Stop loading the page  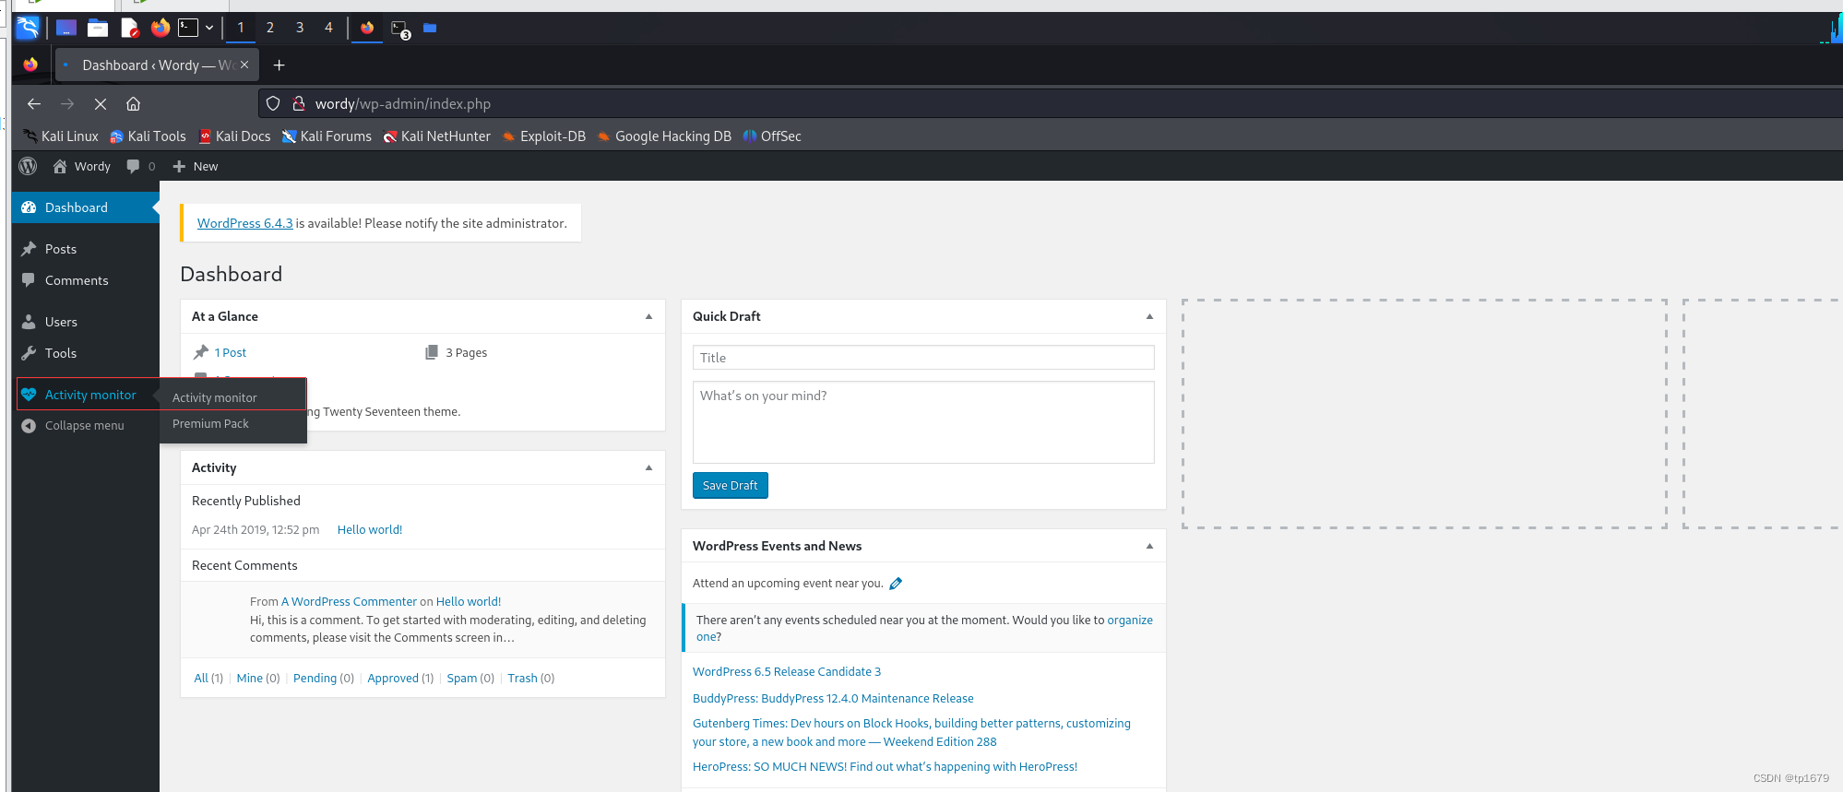coord(101,104)
